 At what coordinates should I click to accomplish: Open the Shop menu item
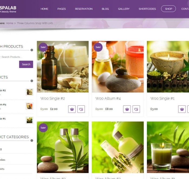168,9
